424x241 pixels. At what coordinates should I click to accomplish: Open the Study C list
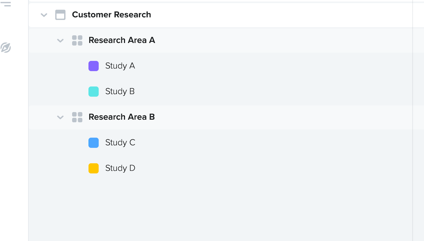120,143
